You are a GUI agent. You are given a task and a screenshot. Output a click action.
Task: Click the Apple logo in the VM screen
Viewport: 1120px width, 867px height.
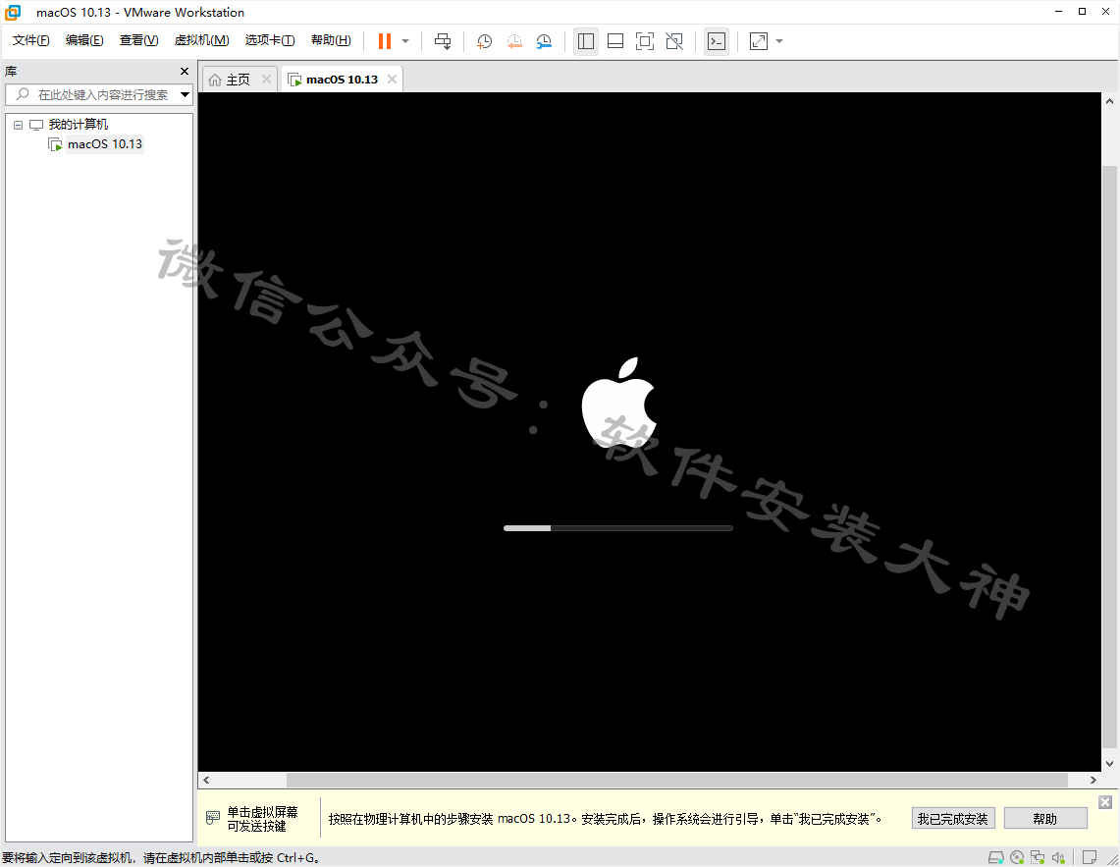point(618,403)
